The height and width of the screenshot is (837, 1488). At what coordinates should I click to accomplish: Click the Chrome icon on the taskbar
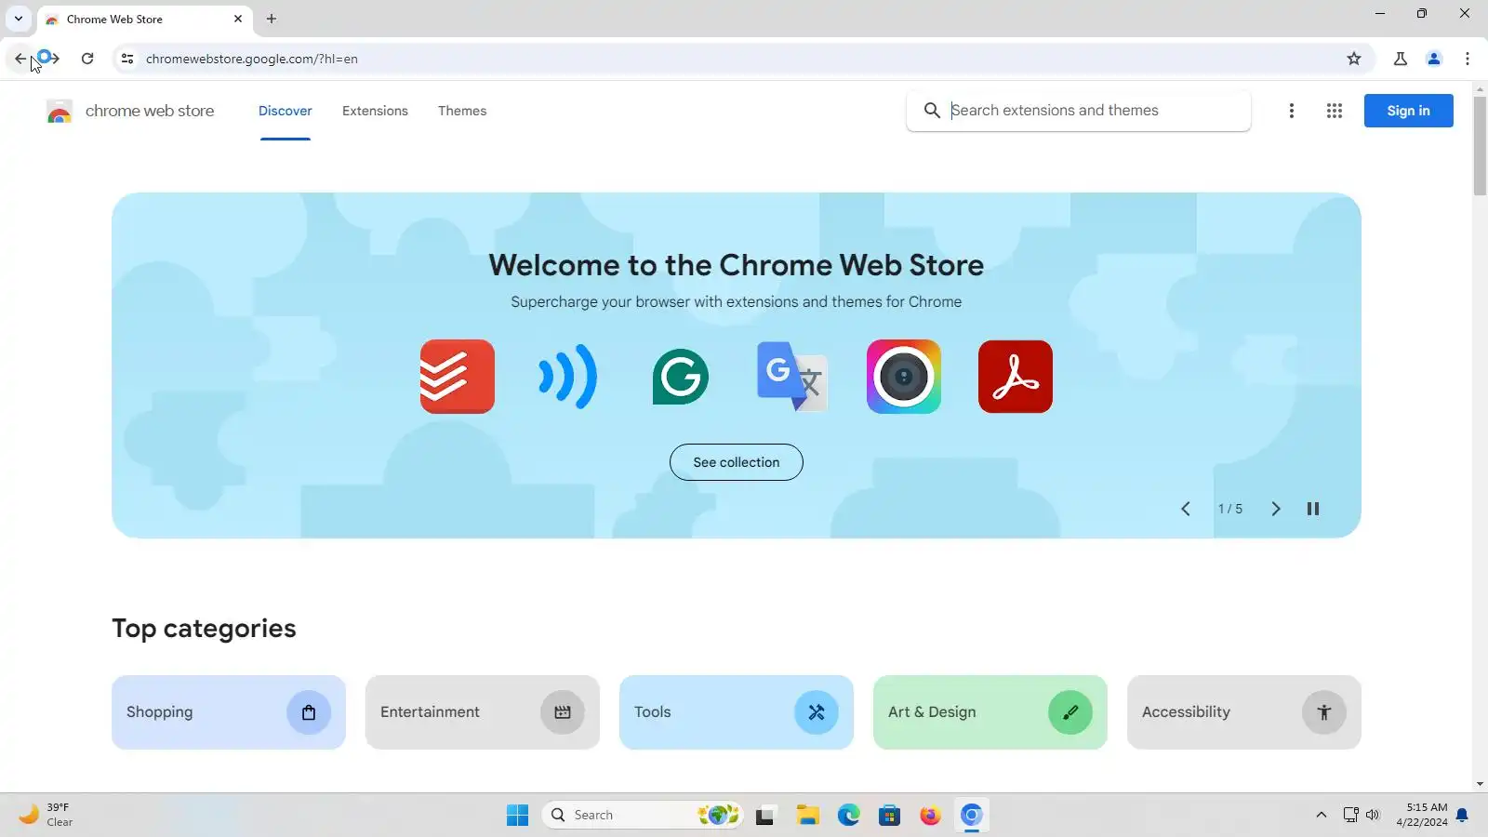point(971,816)
